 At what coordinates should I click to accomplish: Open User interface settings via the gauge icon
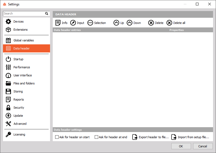tap(8, 75)
